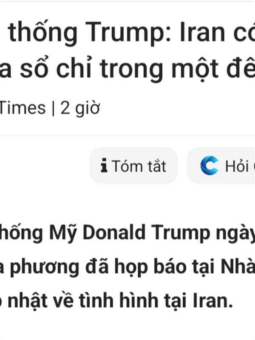Click 'Tóm tắt' label text
255x340 pixels.
pos(139,166)
